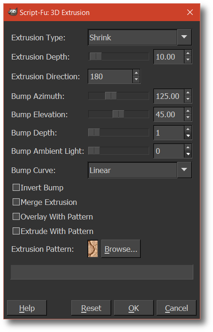Viewport: 213px width, 332px height.
Task: Increase Extrusion Direction with up arrow
Action: [x=136, y=73]
